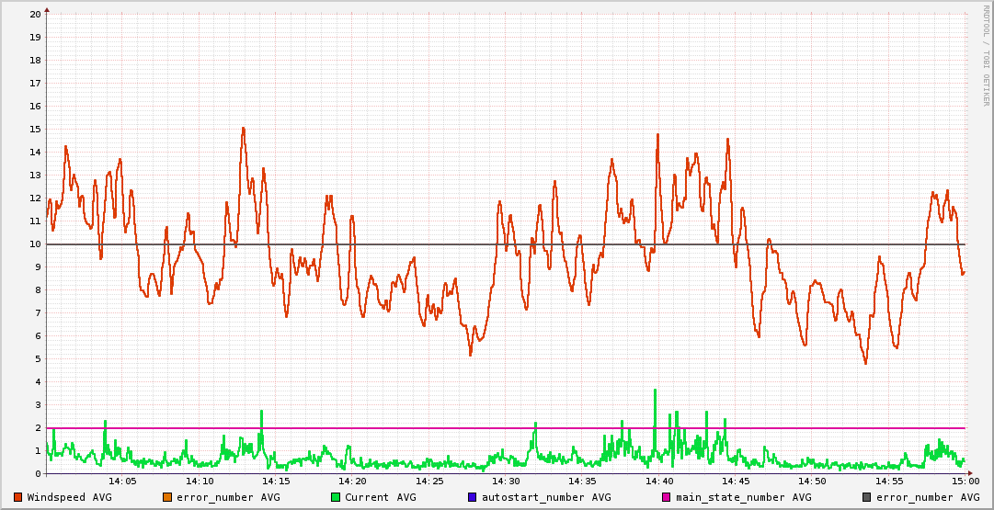Screen dimensions: 994x510
Task: Select the Windspeed AVG legend label
Action: tap(69, 497)
